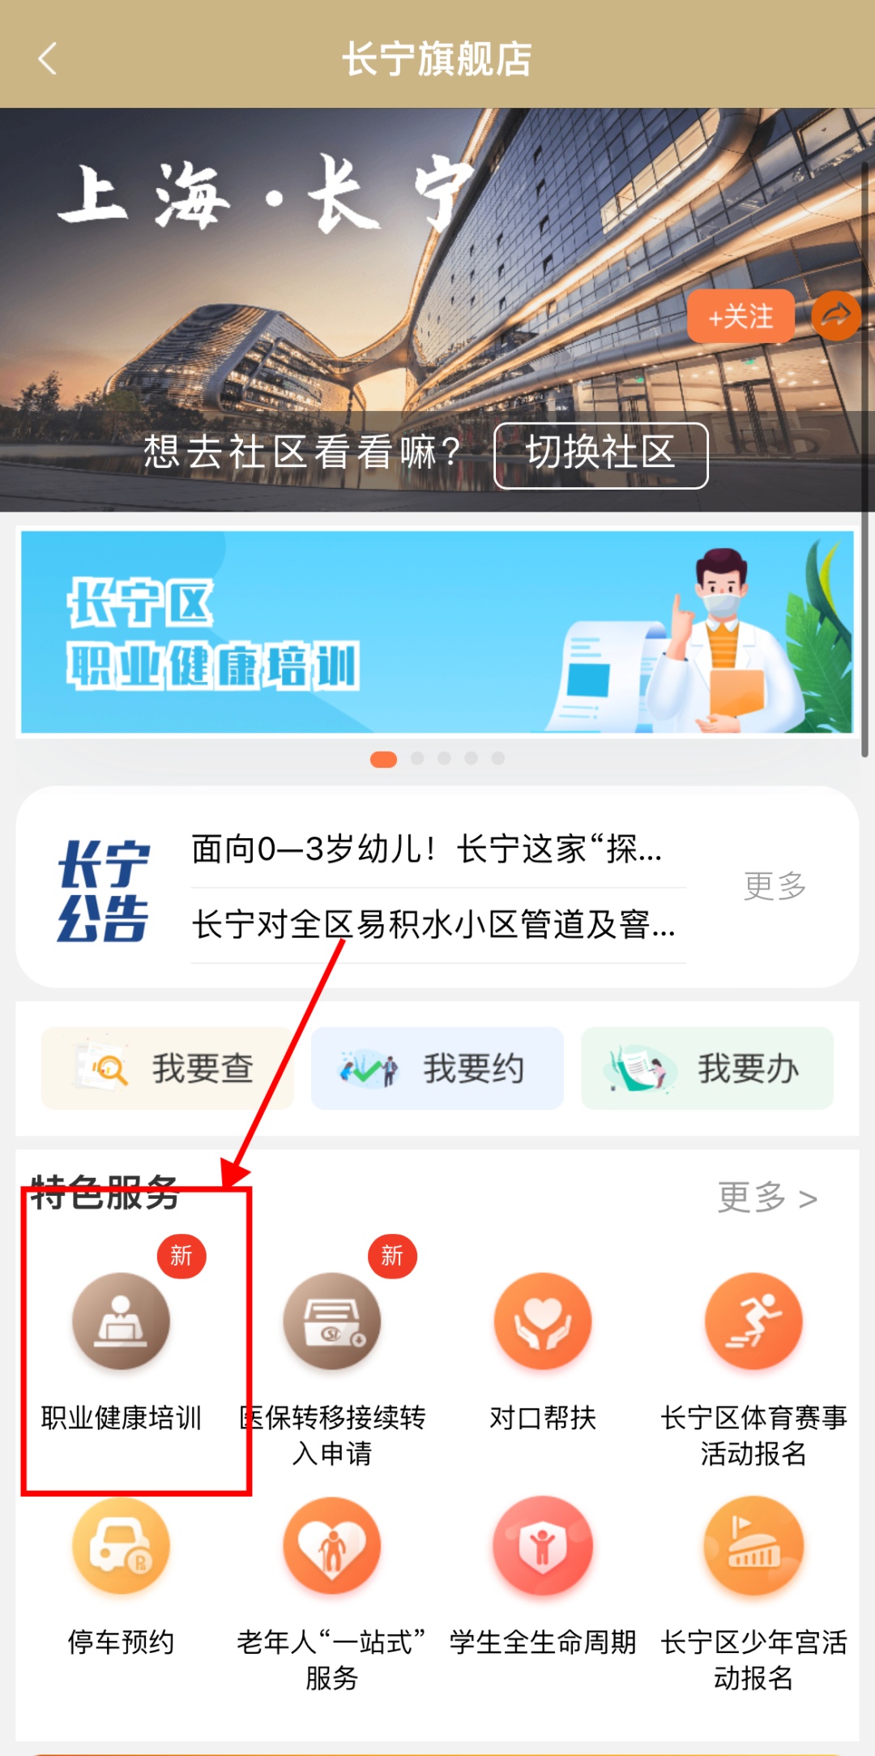The height and width of the screenshot is (1756, 875).
Task: Select the 我要查 tab
Action: [167, 1068]
